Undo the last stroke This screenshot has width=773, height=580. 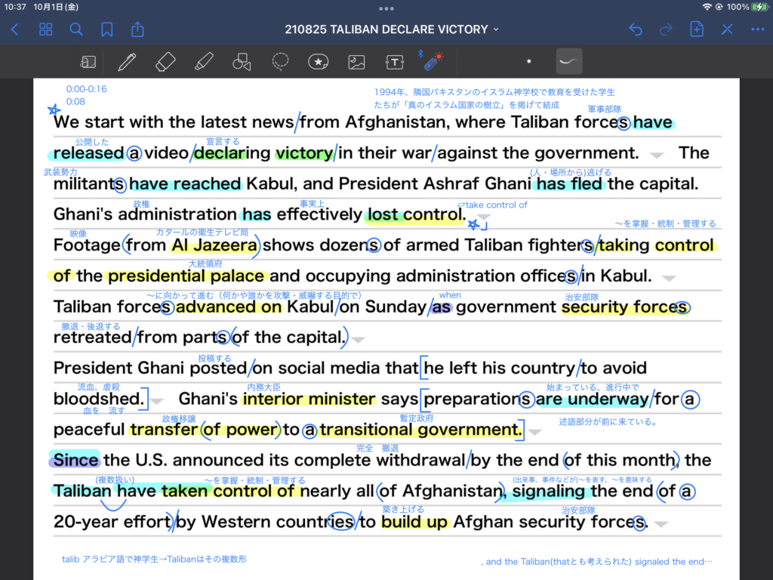[636, 29]
